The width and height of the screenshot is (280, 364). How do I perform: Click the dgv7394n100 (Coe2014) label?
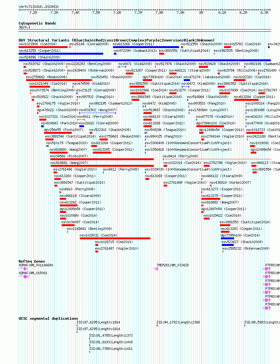[216, 123]
